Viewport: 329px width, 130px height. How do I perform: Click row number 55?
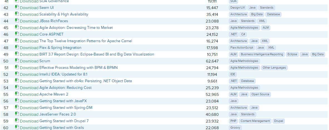click(x=6, y=94)
